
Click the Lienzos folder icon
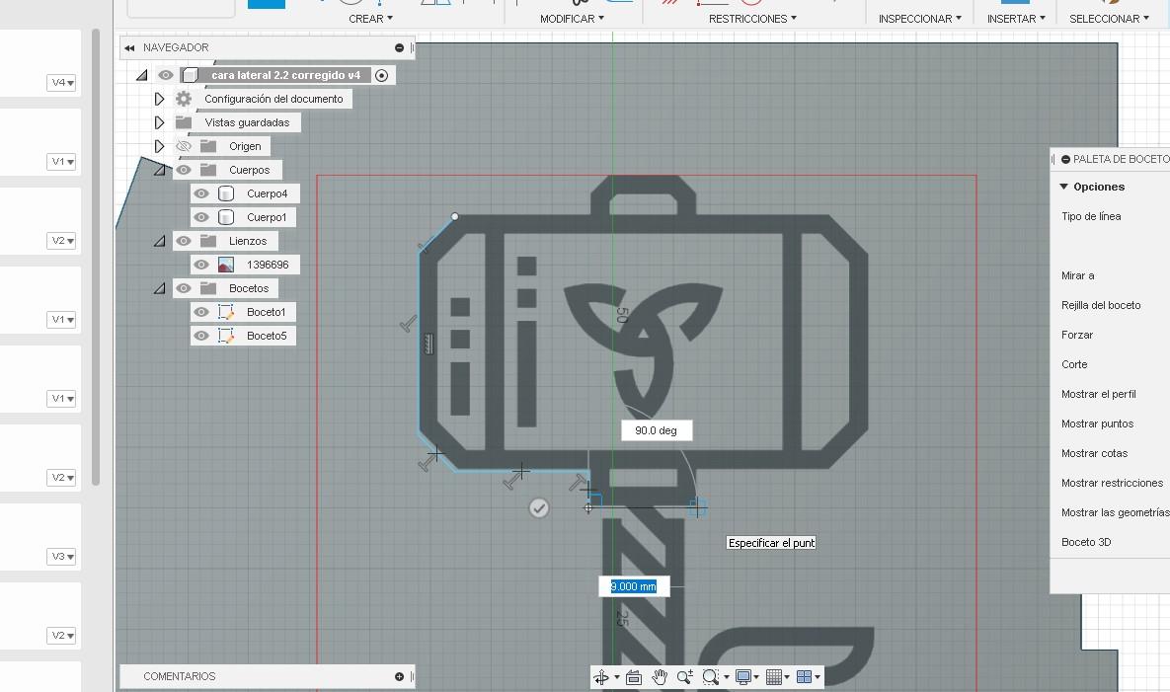(x=208, y=241)
